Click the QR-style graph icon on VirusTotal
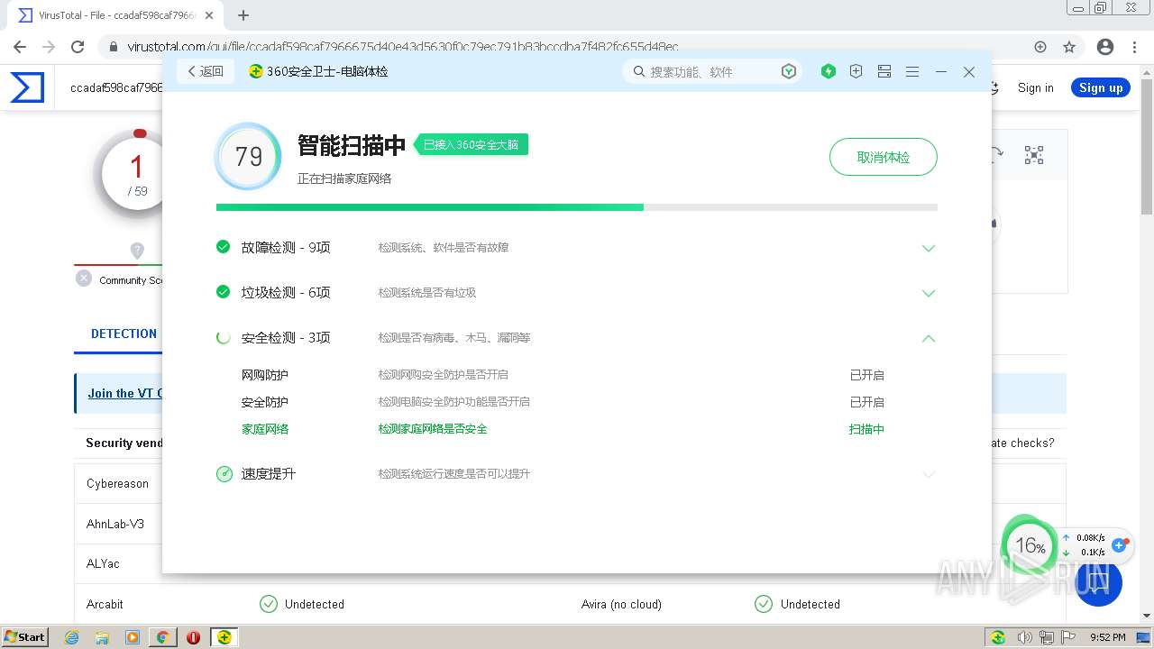This screenshot has height=649, width=1154. [x=1034, y=155]
